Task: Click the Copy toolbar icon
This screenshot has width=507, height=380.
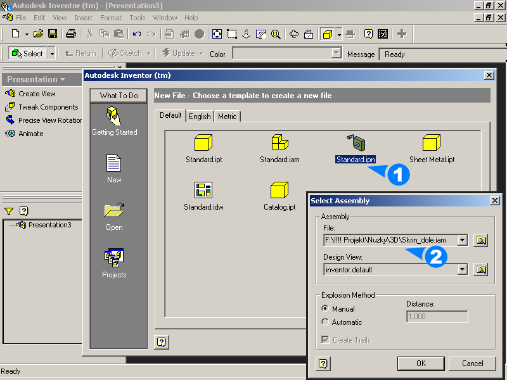Action: coord(104,34)
